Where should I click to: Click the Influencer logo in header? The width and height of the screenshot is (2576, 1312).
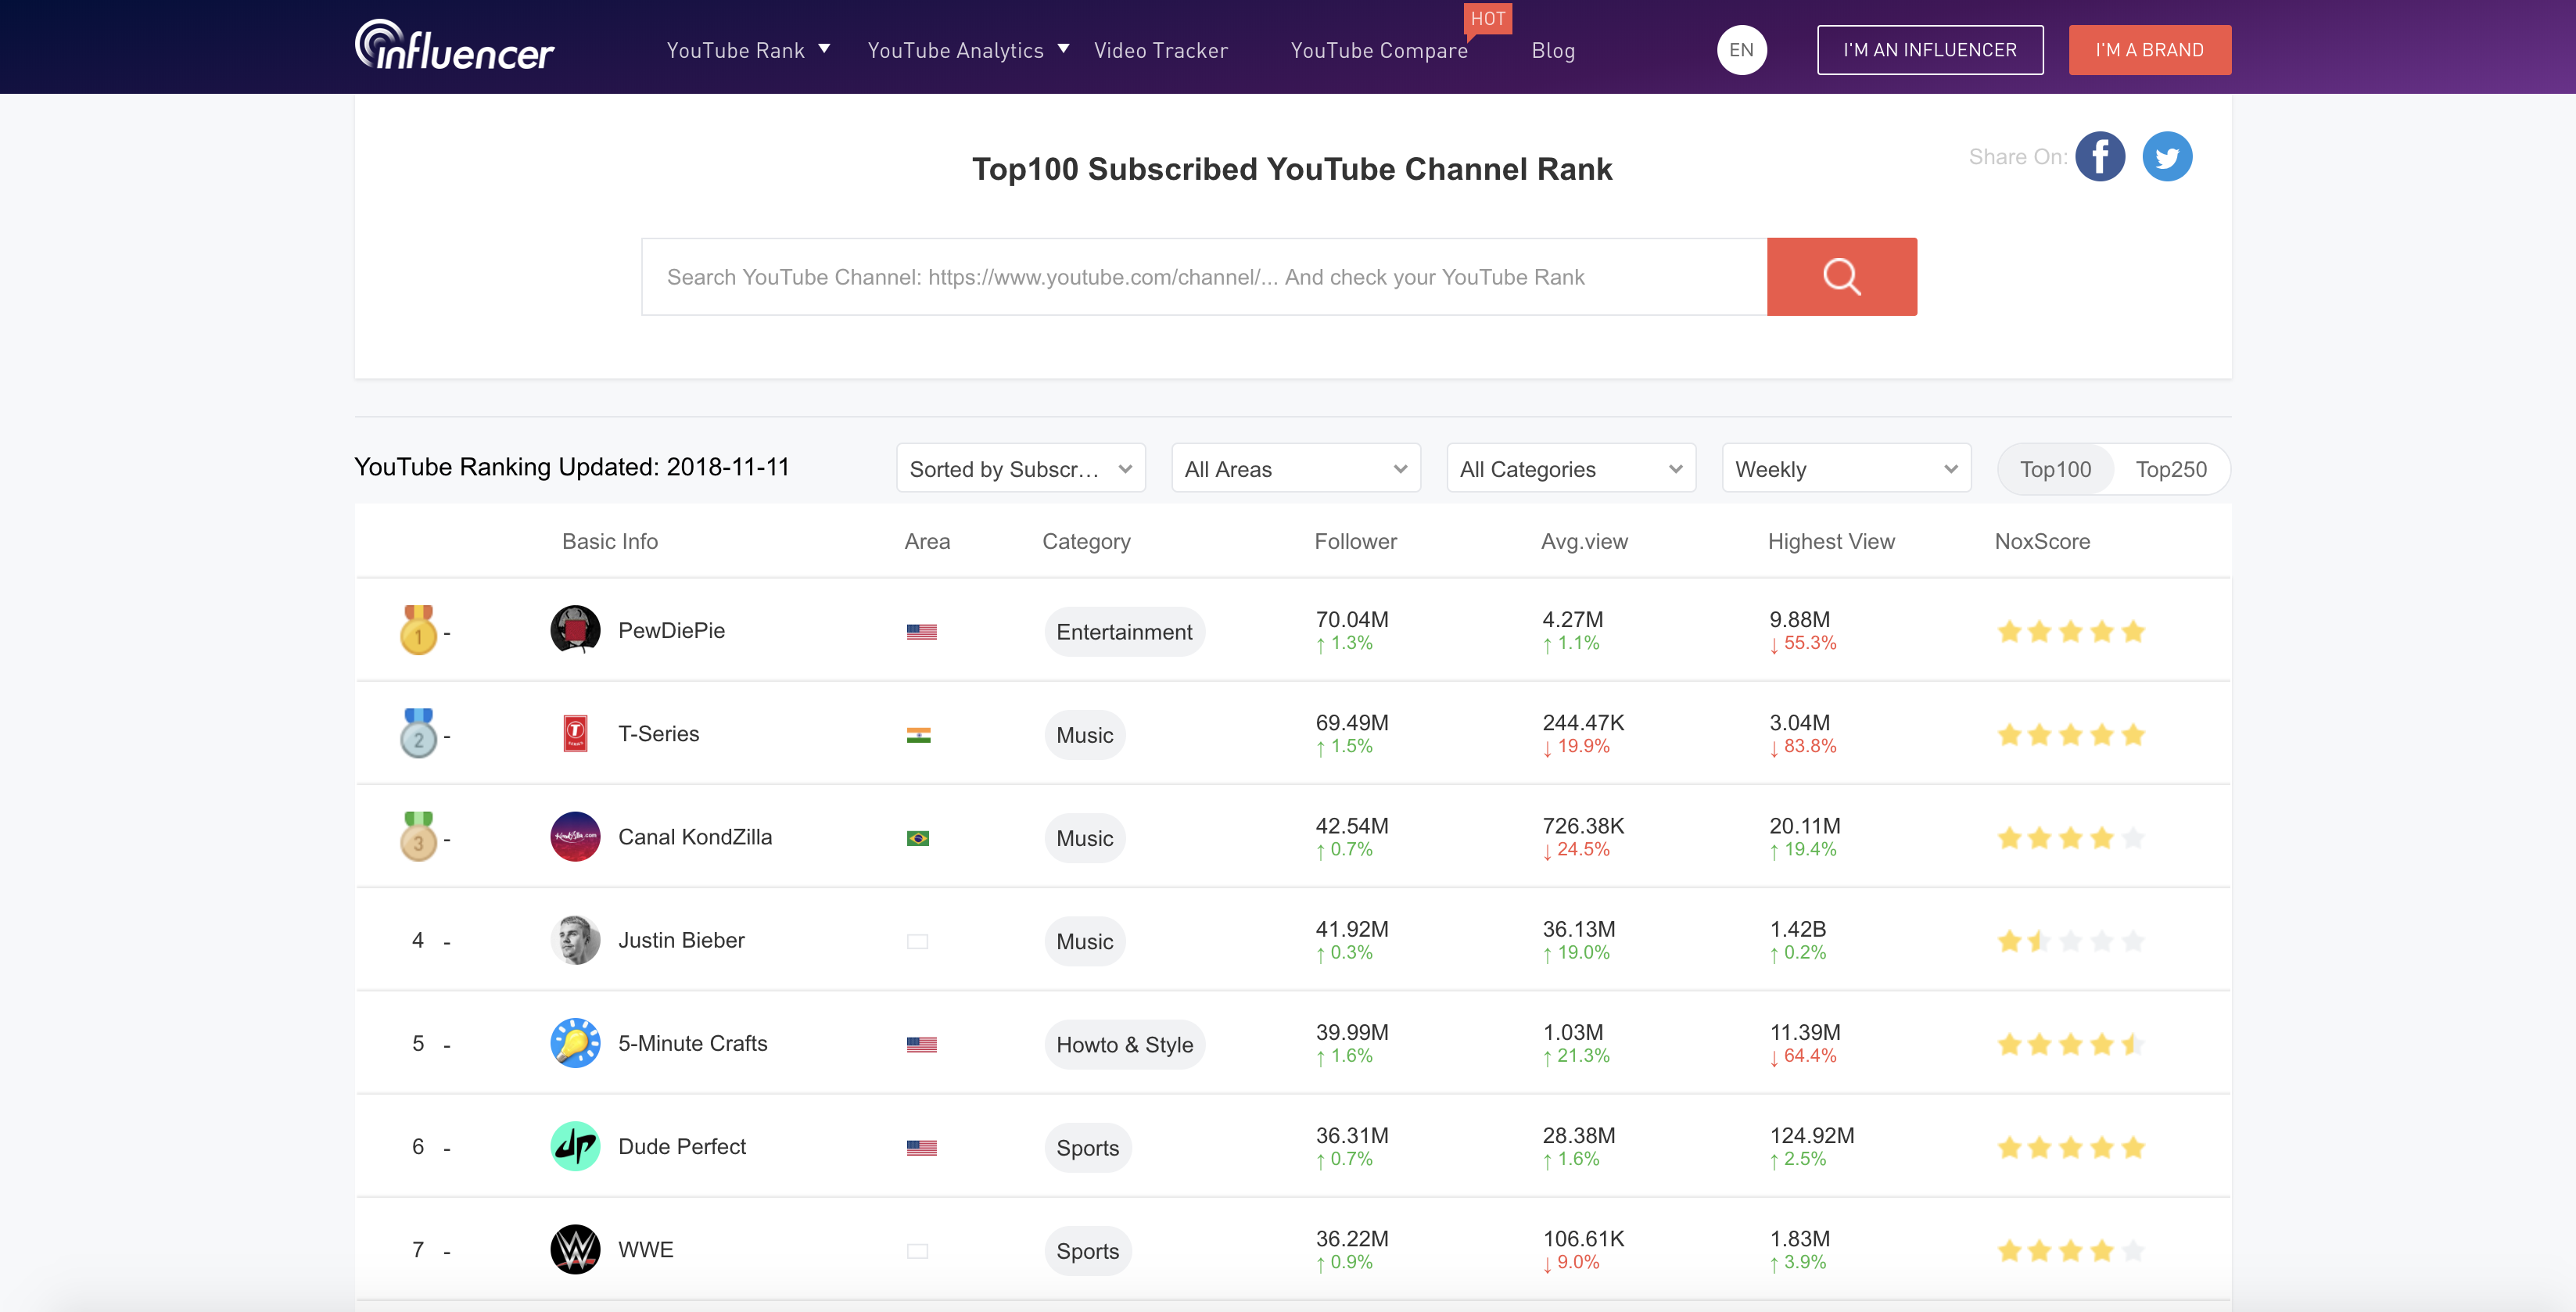pyautogui.click(x=454, y=47)
